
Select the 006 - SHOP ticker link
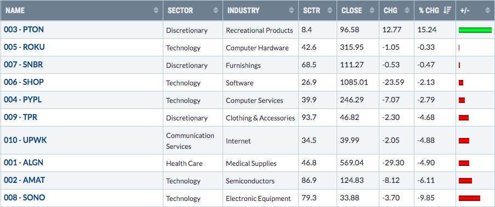point(24,82)
